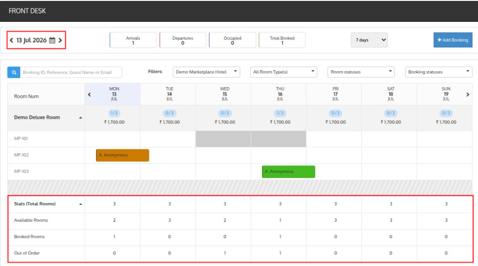The image size is (478, 266).
Task: Click the FRONT DESK page title
Action: (27, 11)
